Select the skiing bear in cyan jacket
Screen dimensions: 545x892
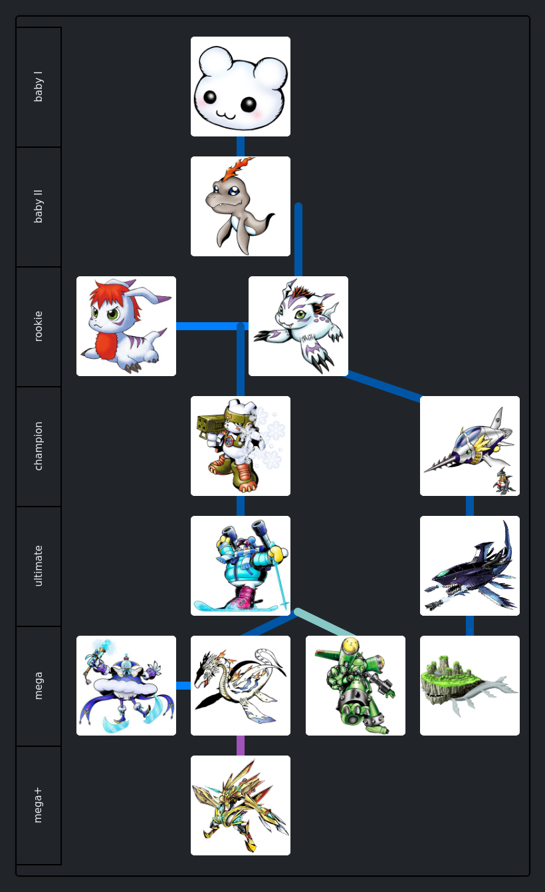click(241, 566)
